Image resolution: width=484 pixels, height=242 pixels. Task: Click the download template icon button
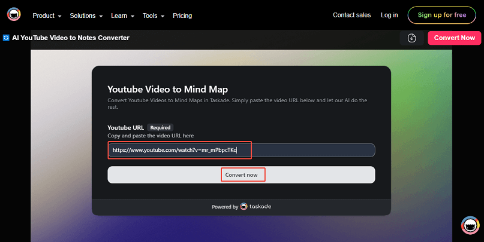pos(412,38)
